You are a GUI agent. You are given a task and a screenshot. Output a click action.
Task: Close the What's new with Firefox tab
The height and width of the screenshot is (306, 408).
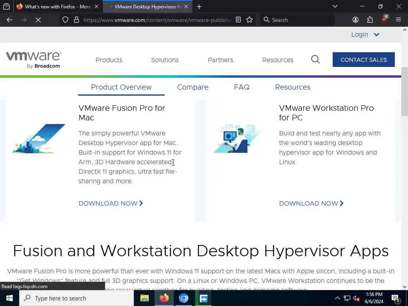pos(96,6)
